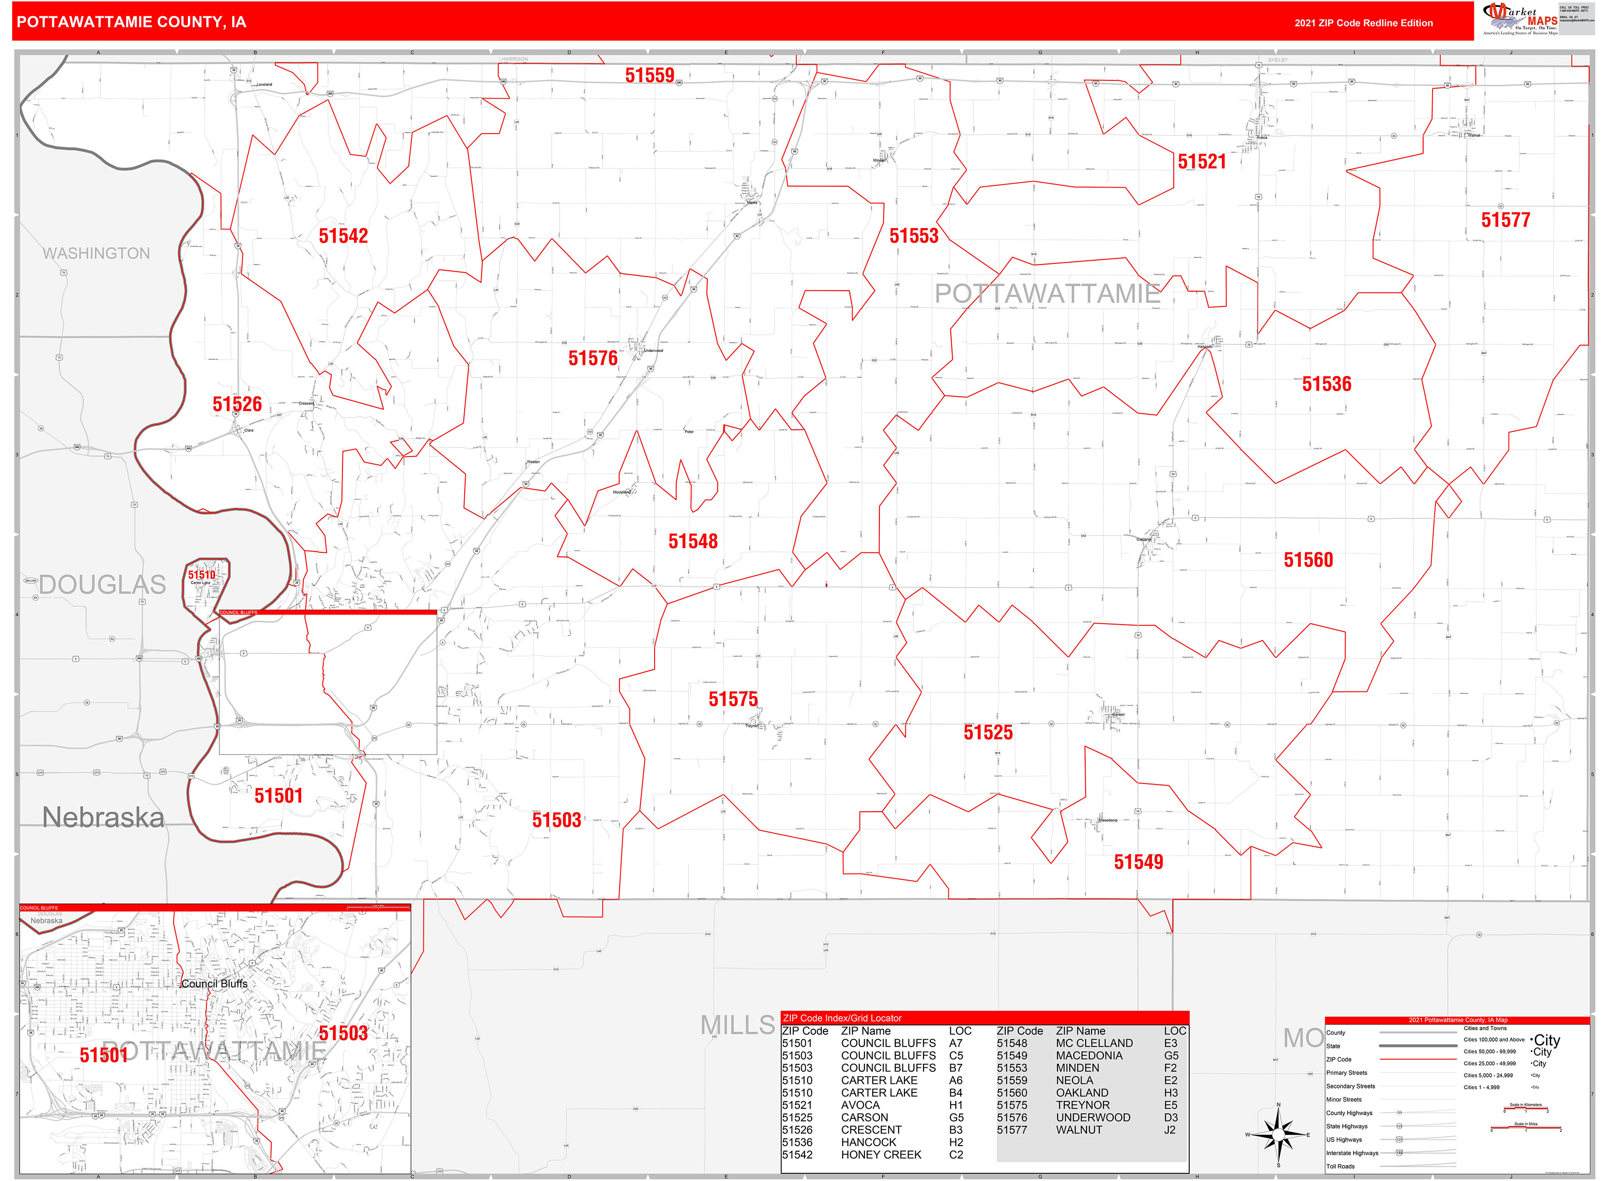Viewport: 1603px width, 1181px height.
Task: Click the US Highways shield symbol in the legend
Action: click(x=1399, y=1140)
